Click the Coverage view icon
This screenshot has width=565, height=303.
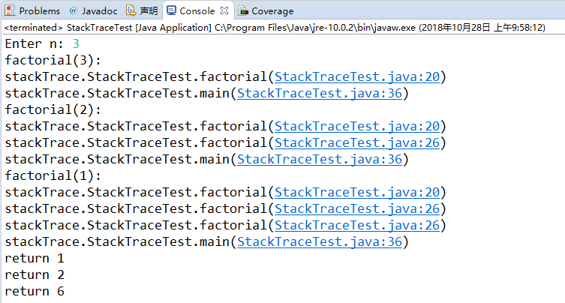(243, 10)
